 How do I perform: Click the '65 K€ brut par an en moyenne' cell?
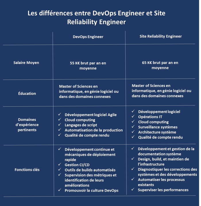pos(160,65)
